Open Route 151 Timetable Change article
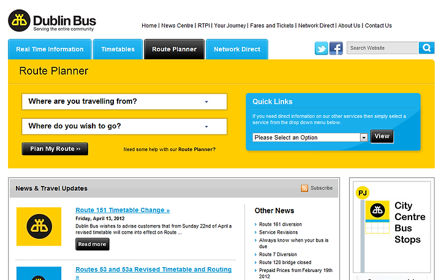 click(123, 210)
